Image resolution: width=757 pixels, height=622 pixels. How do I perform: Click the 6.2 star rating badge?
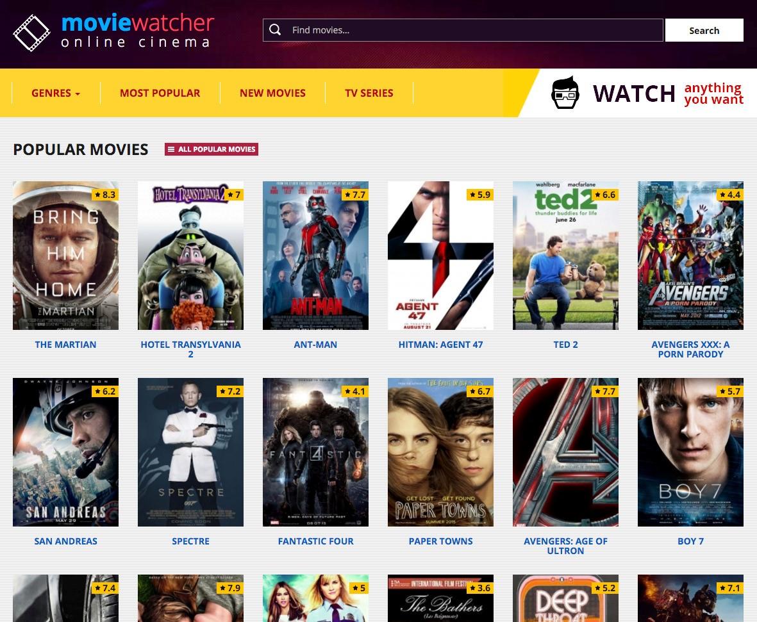coord(105,391)
